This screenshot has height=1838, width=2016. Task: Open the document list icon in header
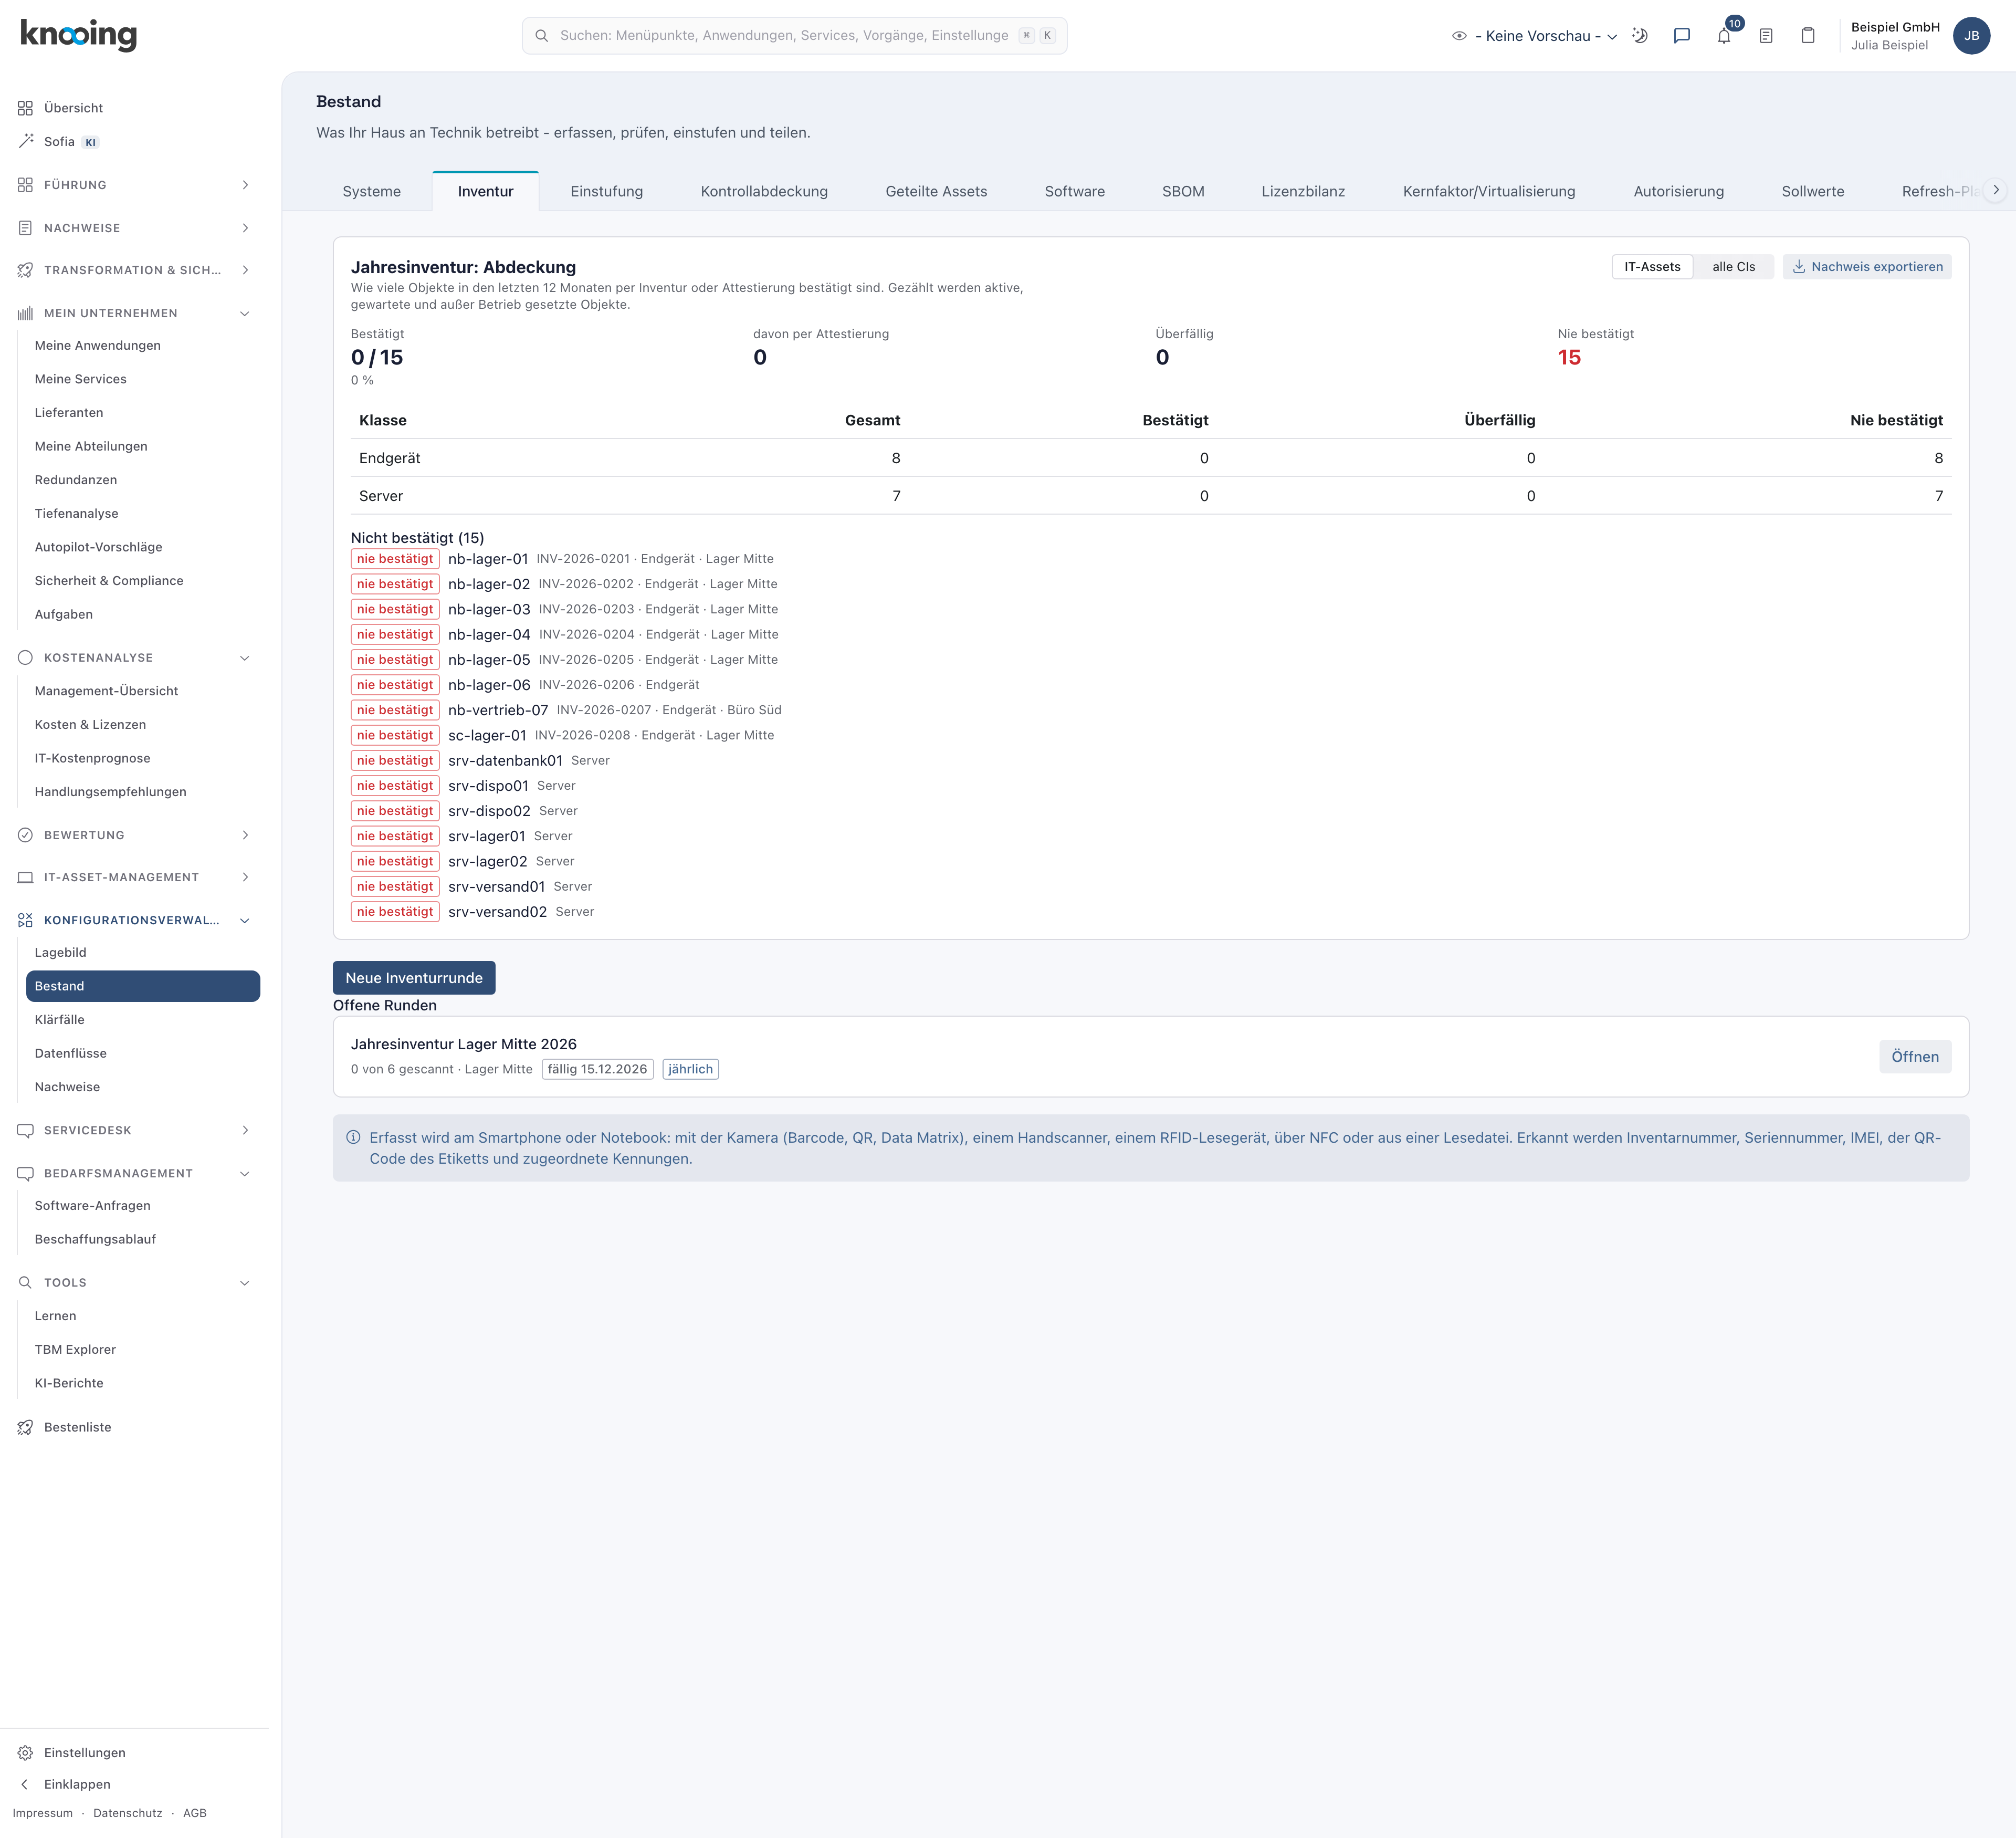pos(1766,36)
